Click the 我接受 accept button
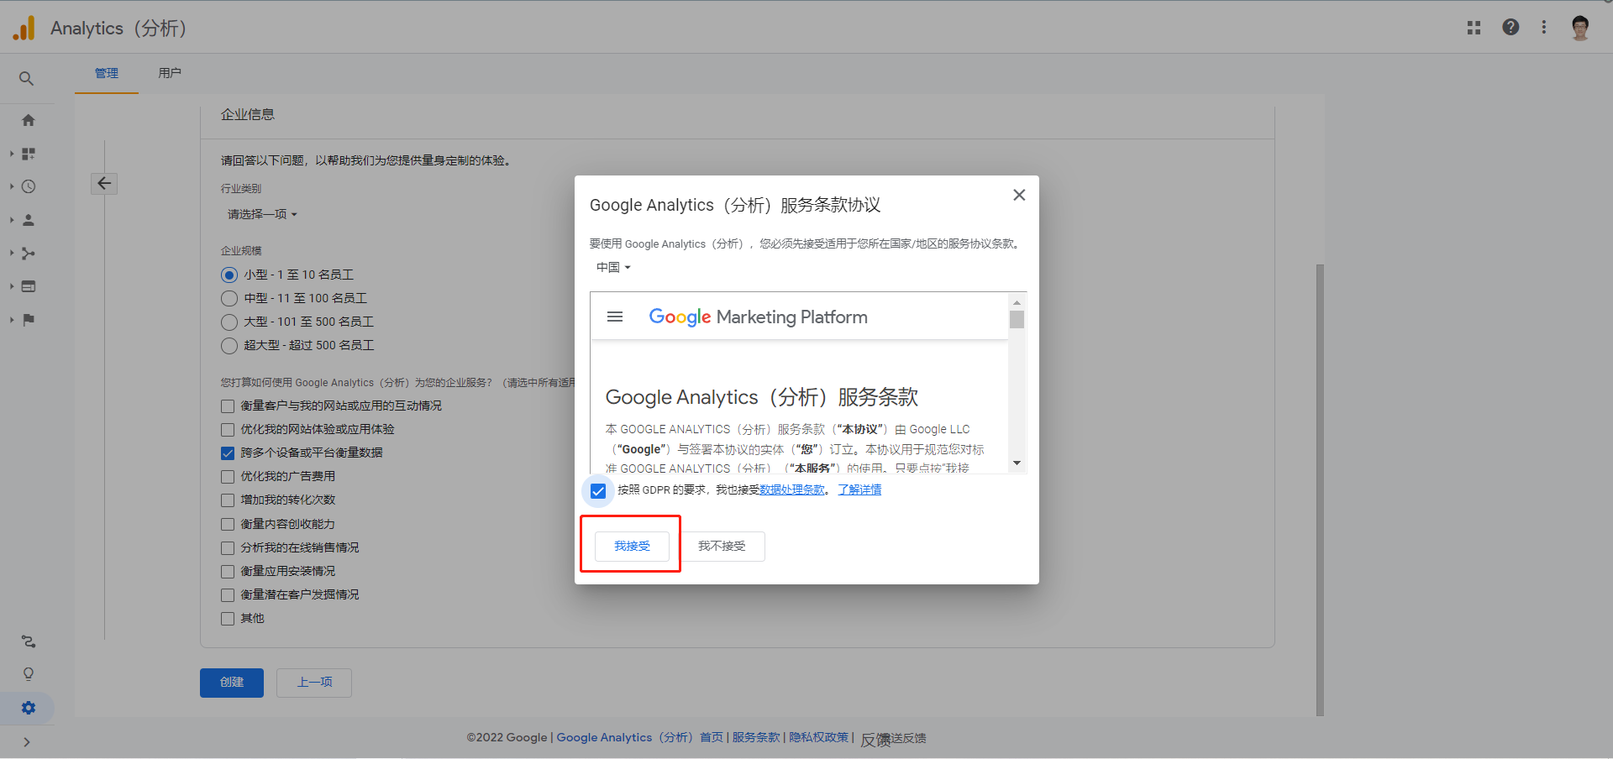This screenshot has width=1613, height=759. pos(632,546)
